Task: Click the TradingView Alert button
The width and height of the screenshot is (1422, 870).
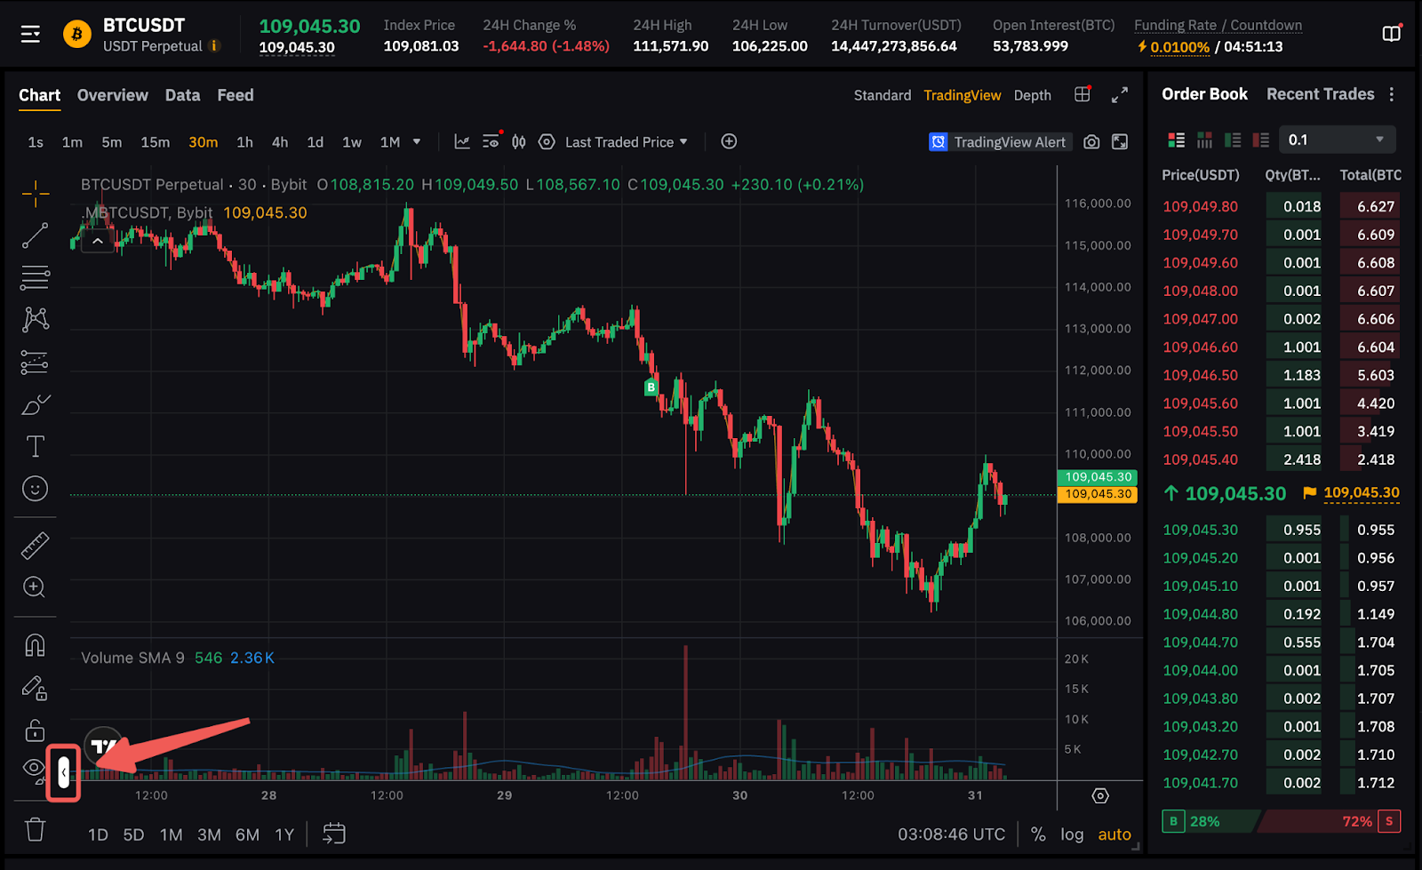Action: 999,142
